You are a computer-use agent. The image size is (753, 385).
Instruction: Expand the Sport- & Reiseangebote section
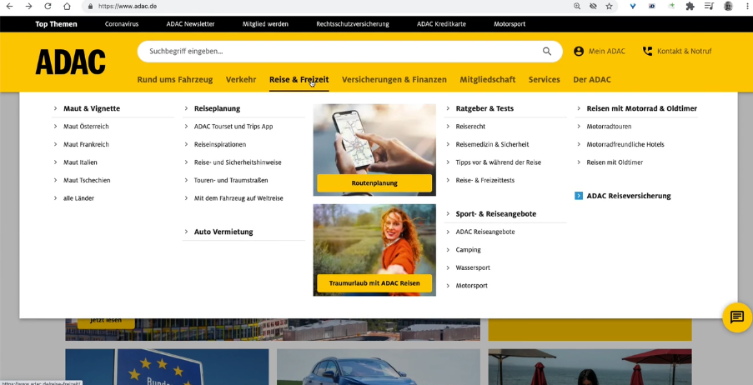coord(495,214)
